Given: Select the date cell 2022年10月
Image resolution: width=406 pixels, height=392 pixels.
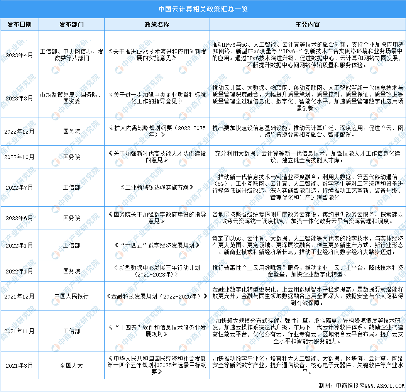Looking at the screenshot, I should click(x=19, y=157).
